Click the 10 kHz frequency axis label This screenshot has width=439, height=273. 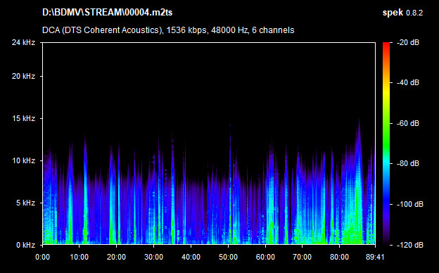23,160
